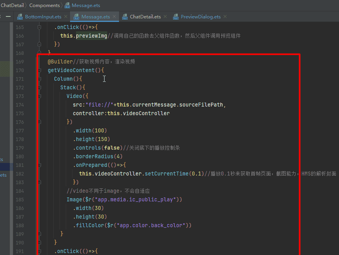
Task: Collapse the onClick block at line 191
Action: [39, 251]
